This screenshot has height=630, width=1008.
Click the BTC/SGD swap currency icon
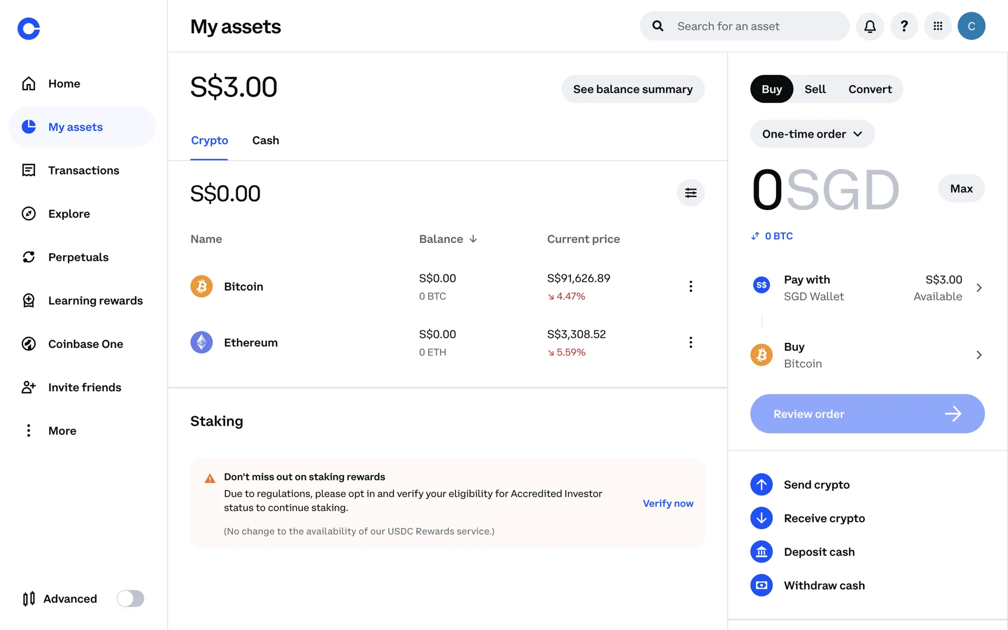coord(755,236)
